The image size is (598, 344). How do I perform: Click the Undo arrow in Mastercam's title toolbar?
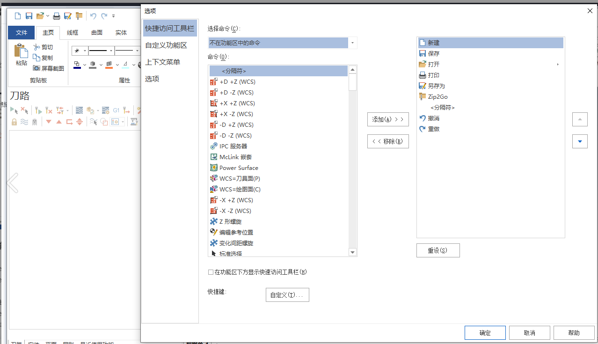(x=93, y=16)
